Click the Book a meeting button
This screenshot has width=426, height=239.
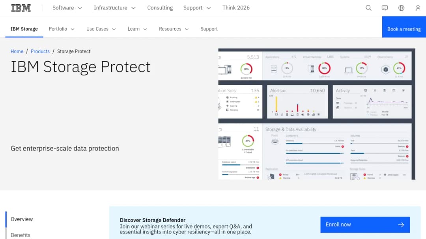(404, 27)
